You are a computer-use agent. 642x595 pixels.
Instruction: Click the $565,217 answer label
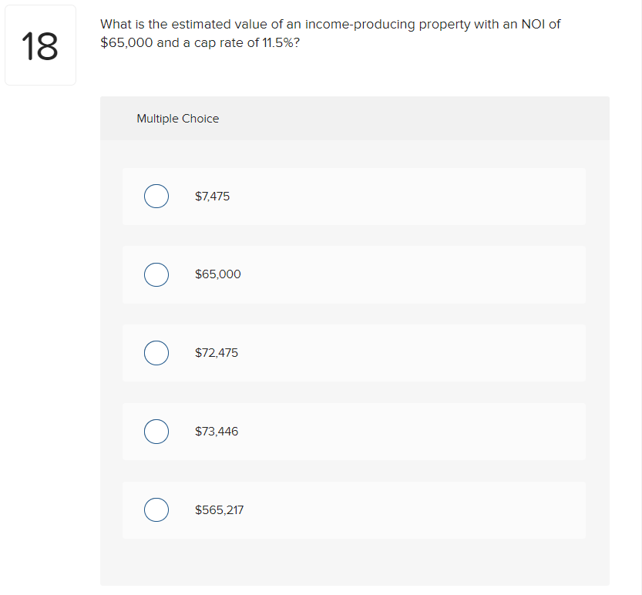[219, 509]
